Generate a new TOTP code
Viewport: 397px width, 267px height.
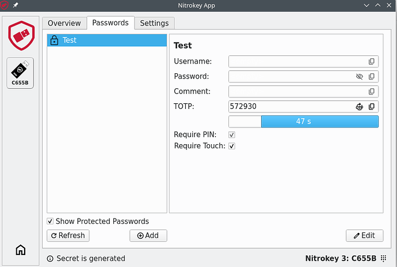click(x=359, y=107)
